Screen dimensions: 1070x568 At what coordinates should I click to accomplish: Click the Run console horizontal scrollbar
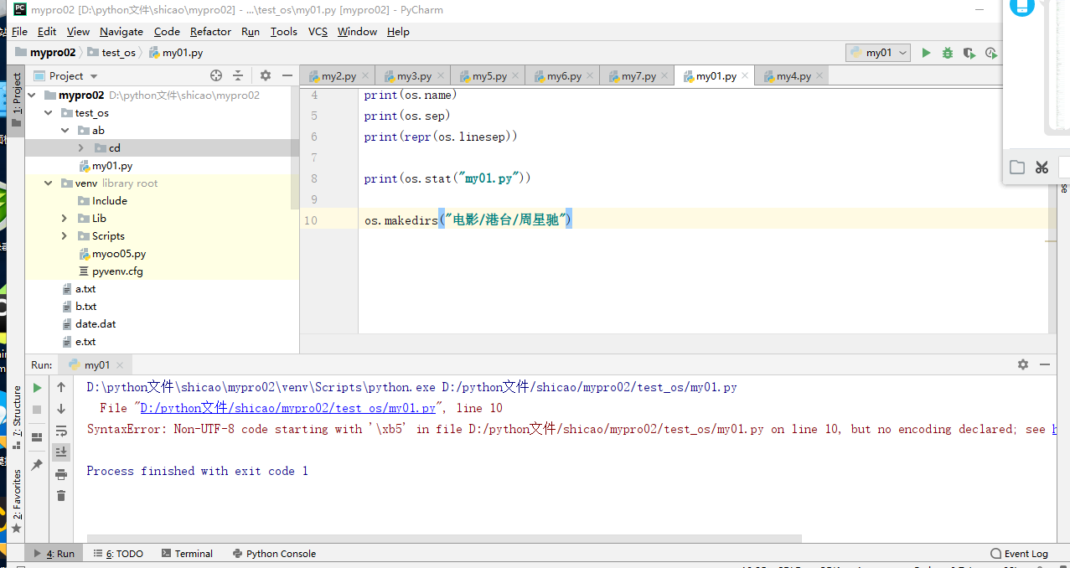[444, 539]
